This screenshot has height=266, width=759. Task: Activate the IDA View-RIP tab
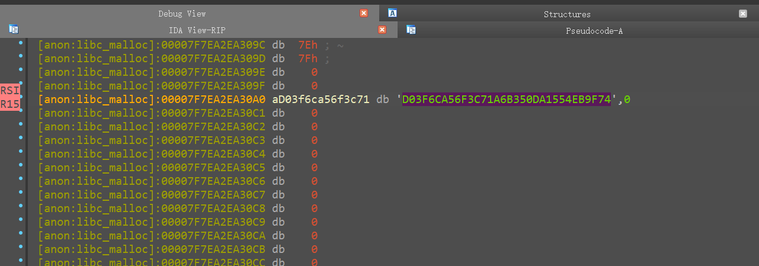[197, 30]
